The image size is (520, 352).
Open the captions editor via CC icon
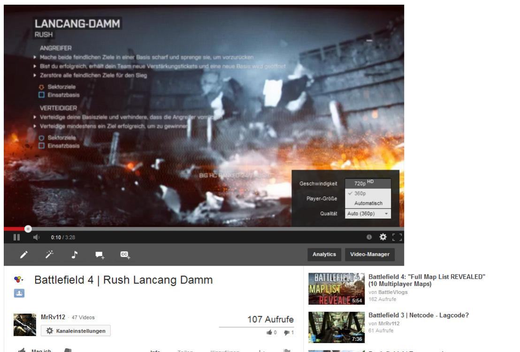(x=125, y=255)
